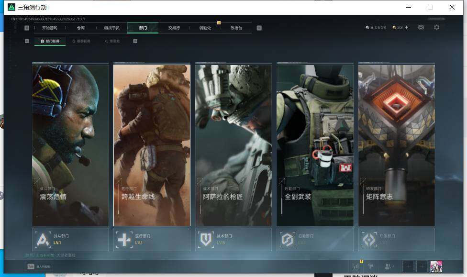Open the settings gear icon
Viewport: 467px width, 277px height.
coord(437,27)
